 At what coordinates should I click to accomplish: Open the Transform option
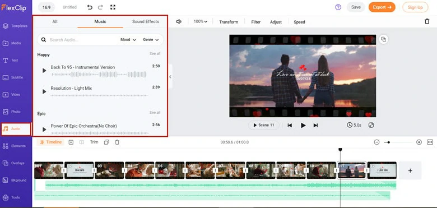coord(229,22)
